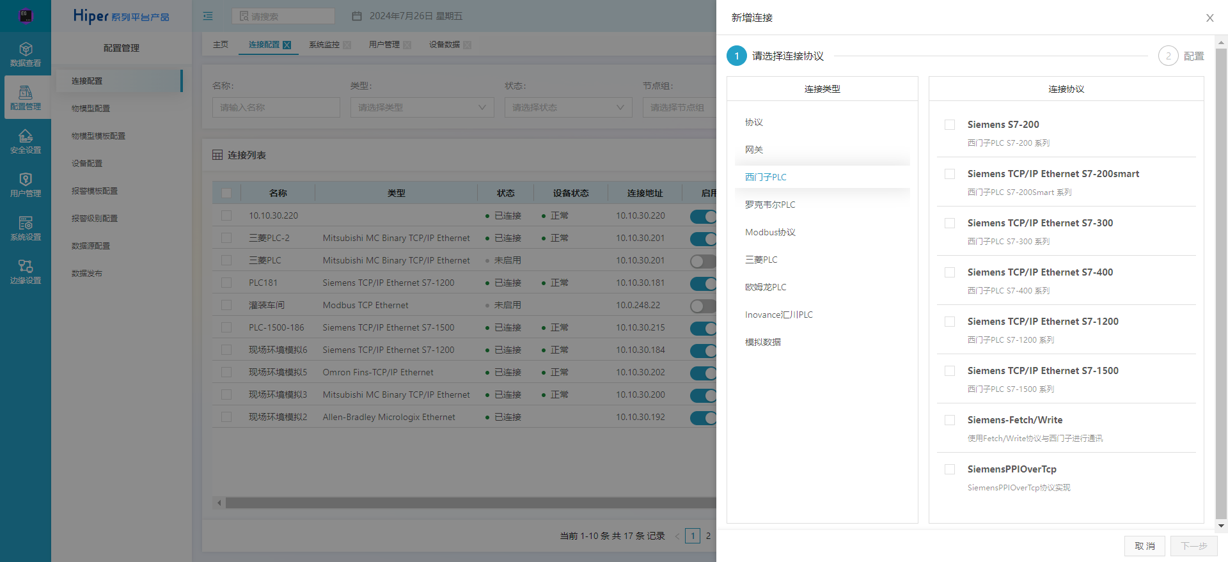Select 协议 connection type

pos(823,122)
